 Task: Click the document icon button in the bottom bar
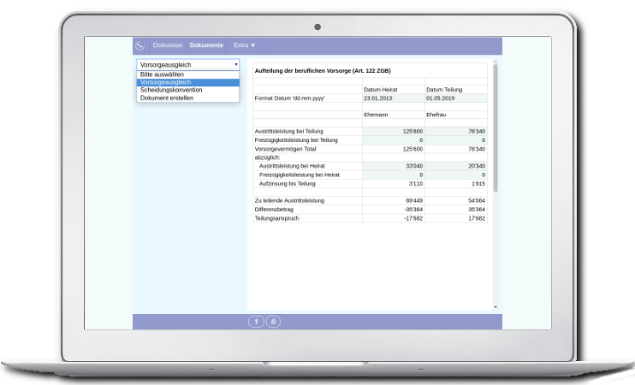273,322
